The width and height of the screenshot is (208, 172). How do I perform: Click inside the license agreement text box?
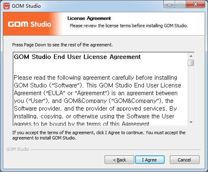pyautogui.click(x=100, y=89)
